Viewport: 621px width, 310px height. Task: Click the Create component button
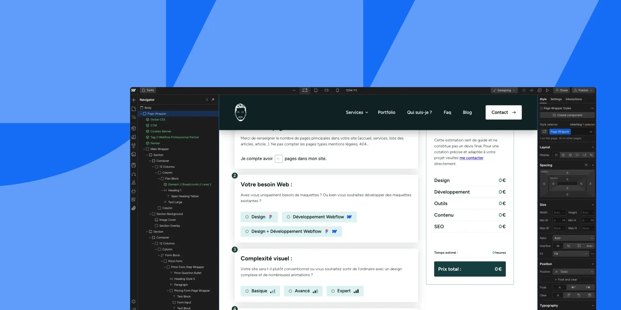567,115
